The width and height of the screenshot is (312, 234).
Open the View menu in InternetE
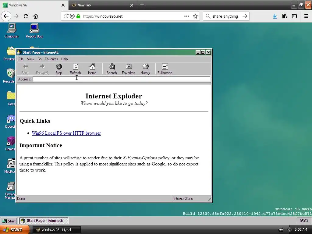click(x=31, y=59)
